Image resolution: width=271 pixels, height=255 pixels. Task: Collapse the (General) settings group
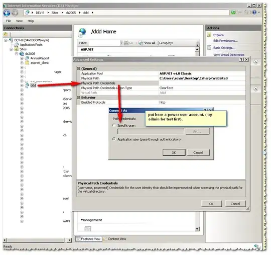pyautogui.click(x=78, y=68)
